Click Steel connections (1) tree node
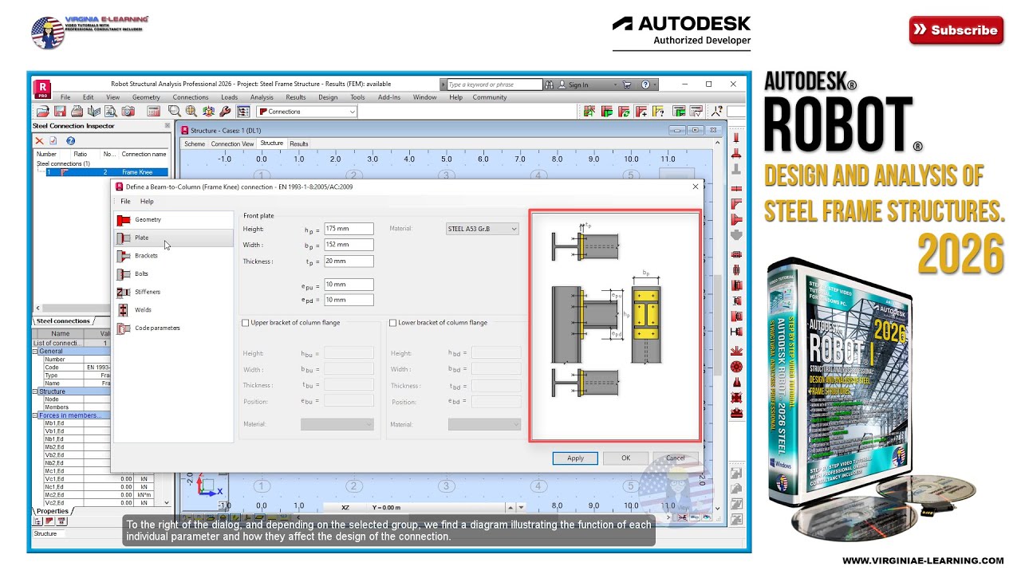Image resolution: width=1021 pixels, height=574 pixels. [x=63, y=163]
